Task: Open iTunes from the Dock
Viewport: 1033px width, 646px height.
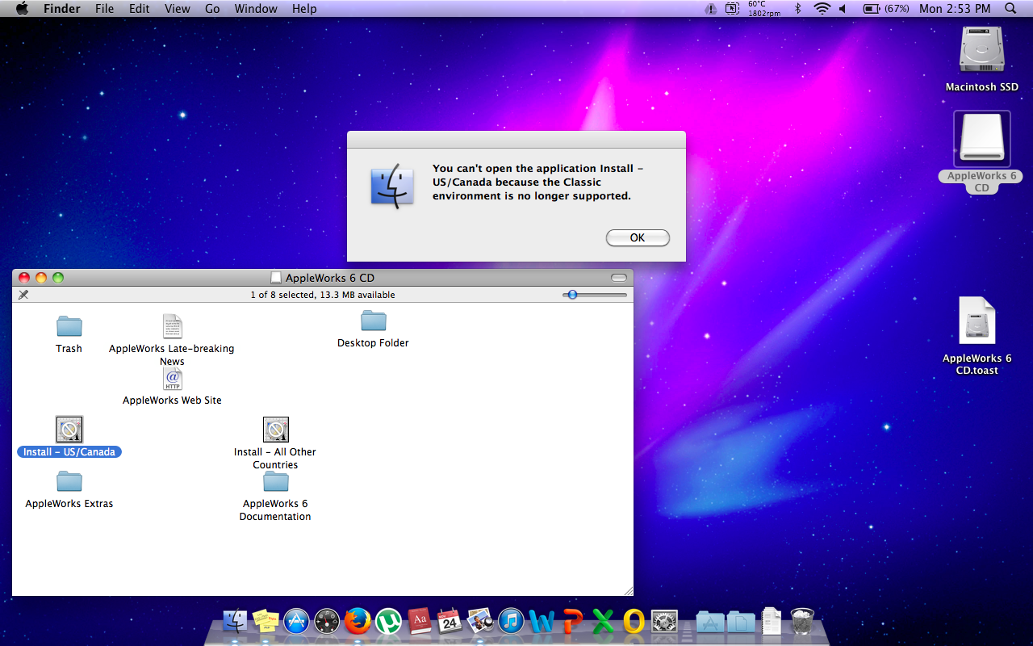Action: [x=511, y=621]
